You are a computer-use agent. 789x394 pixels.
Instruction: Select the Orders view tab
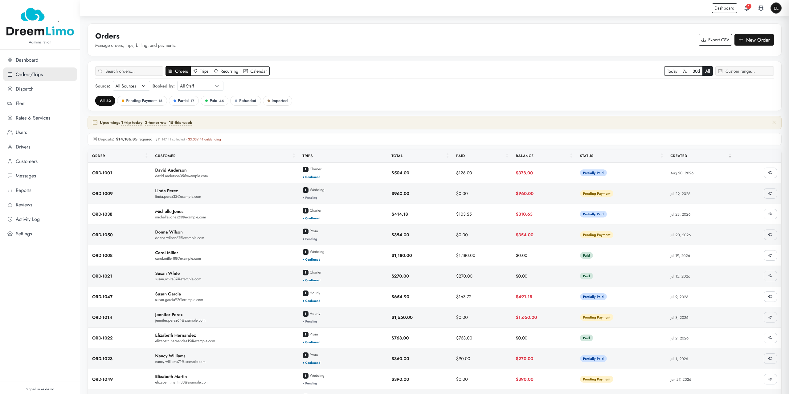(x=178, y=71)
